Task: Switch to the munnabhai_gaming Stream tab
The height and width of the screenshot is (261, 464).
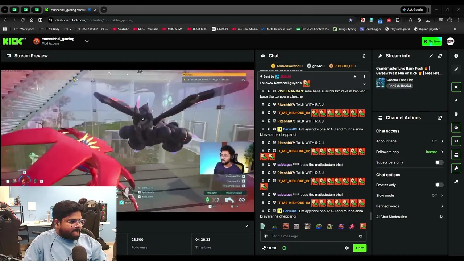Action: (x=71, y=10)
